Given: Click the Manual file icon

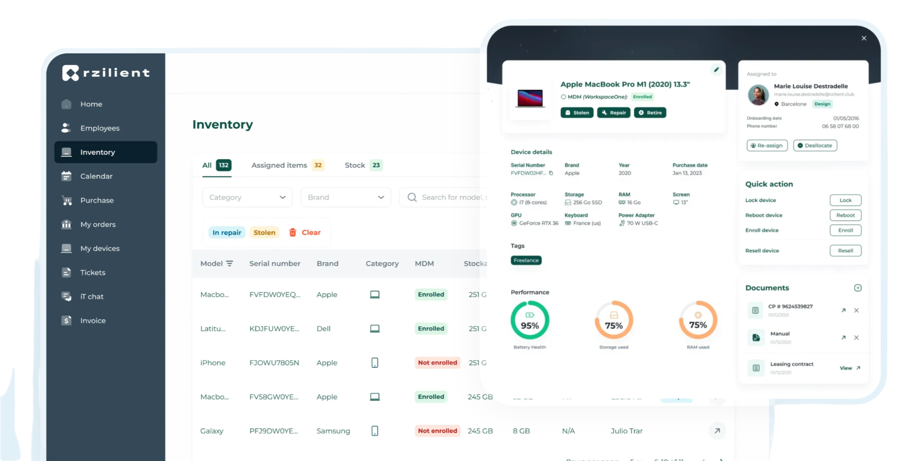Looking at the screenshot, I should [x=756, y=338].
